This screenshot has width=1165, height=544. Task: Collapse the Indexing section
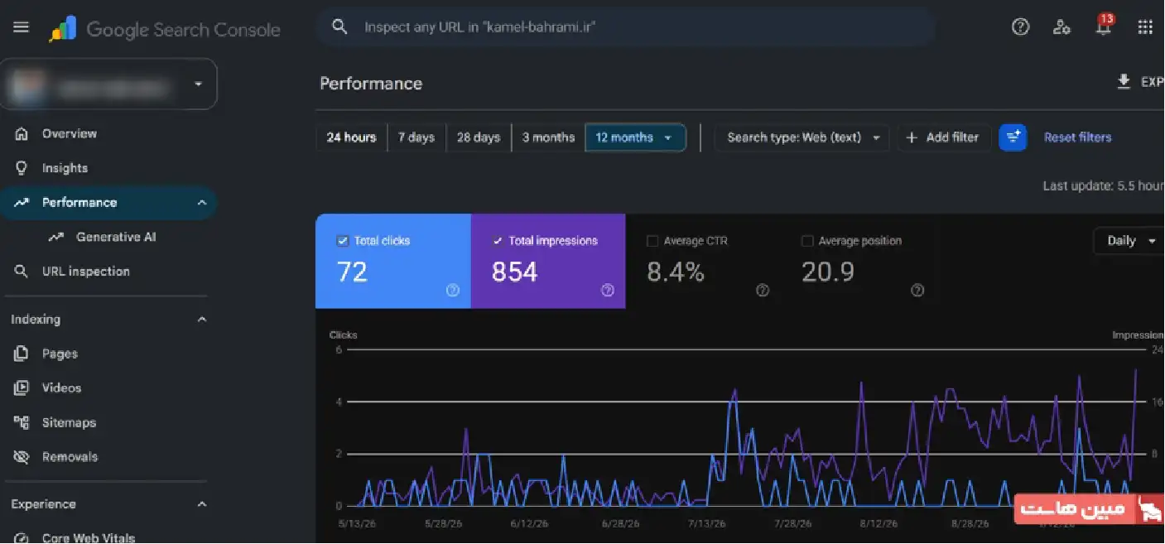tap(201, 320)
